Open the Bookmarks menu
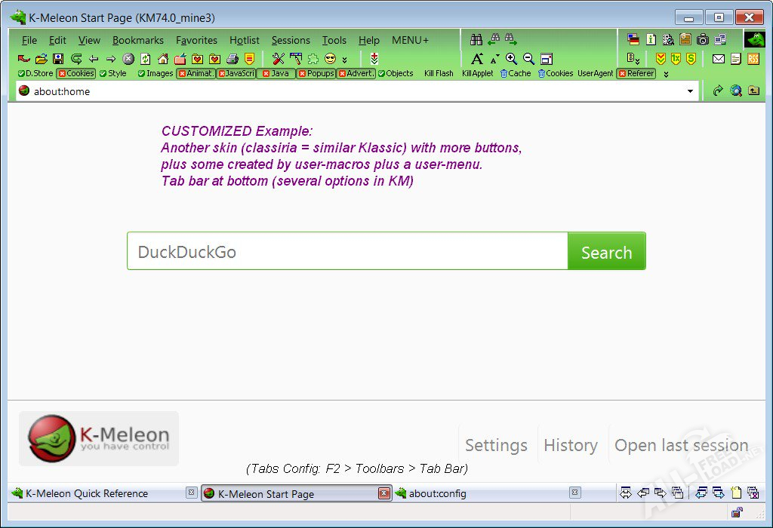The height and width of the screenshot is (528, 773). pyautogui.click(x=138, y=40)
